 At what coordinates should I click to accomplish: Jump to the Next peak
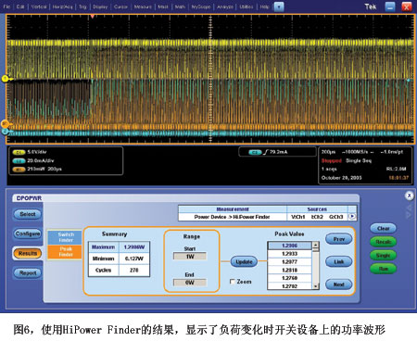339,284
